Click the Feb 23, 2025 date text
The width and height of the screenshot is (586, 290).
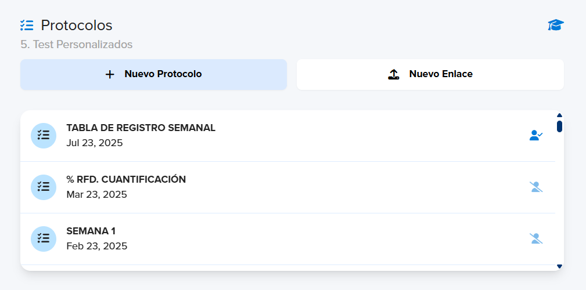coord(97,246)
